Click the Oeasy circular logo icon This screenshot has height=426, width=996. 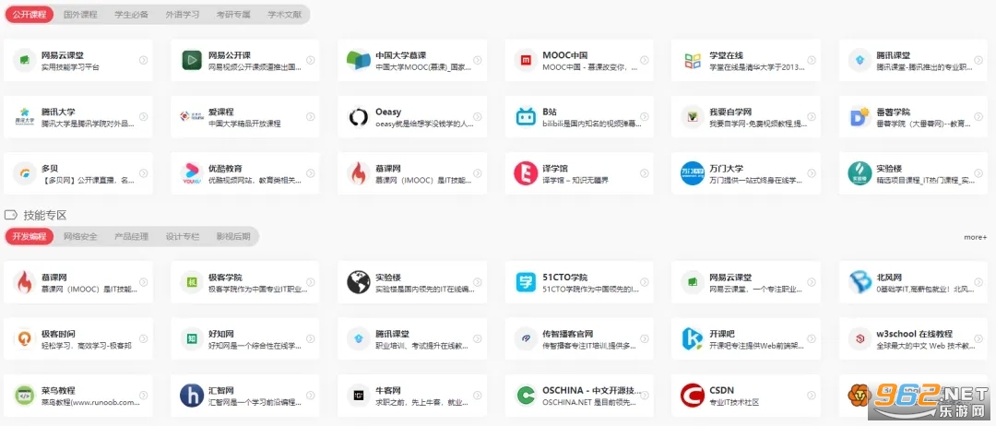[359, 117]
